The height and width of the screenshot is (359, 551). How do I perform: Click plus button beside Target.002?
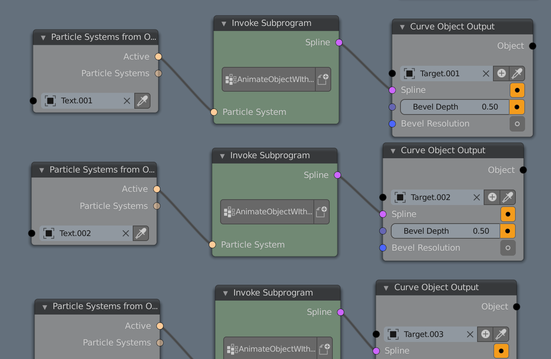coord(492,197)
